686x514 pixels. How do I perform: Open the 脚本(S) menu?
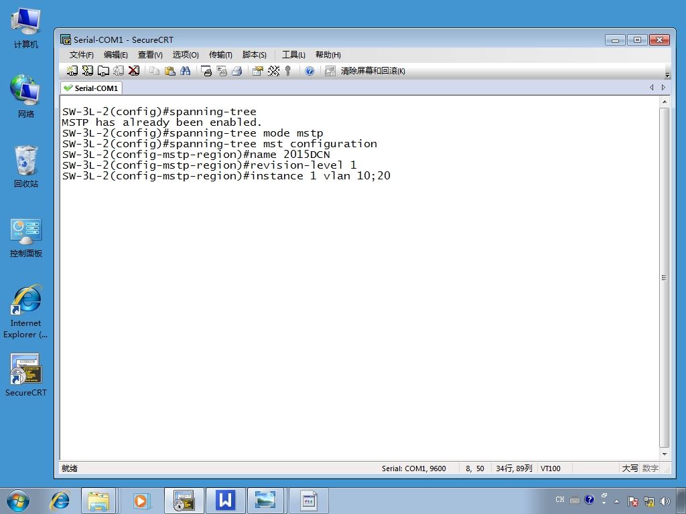pos(254,55)
